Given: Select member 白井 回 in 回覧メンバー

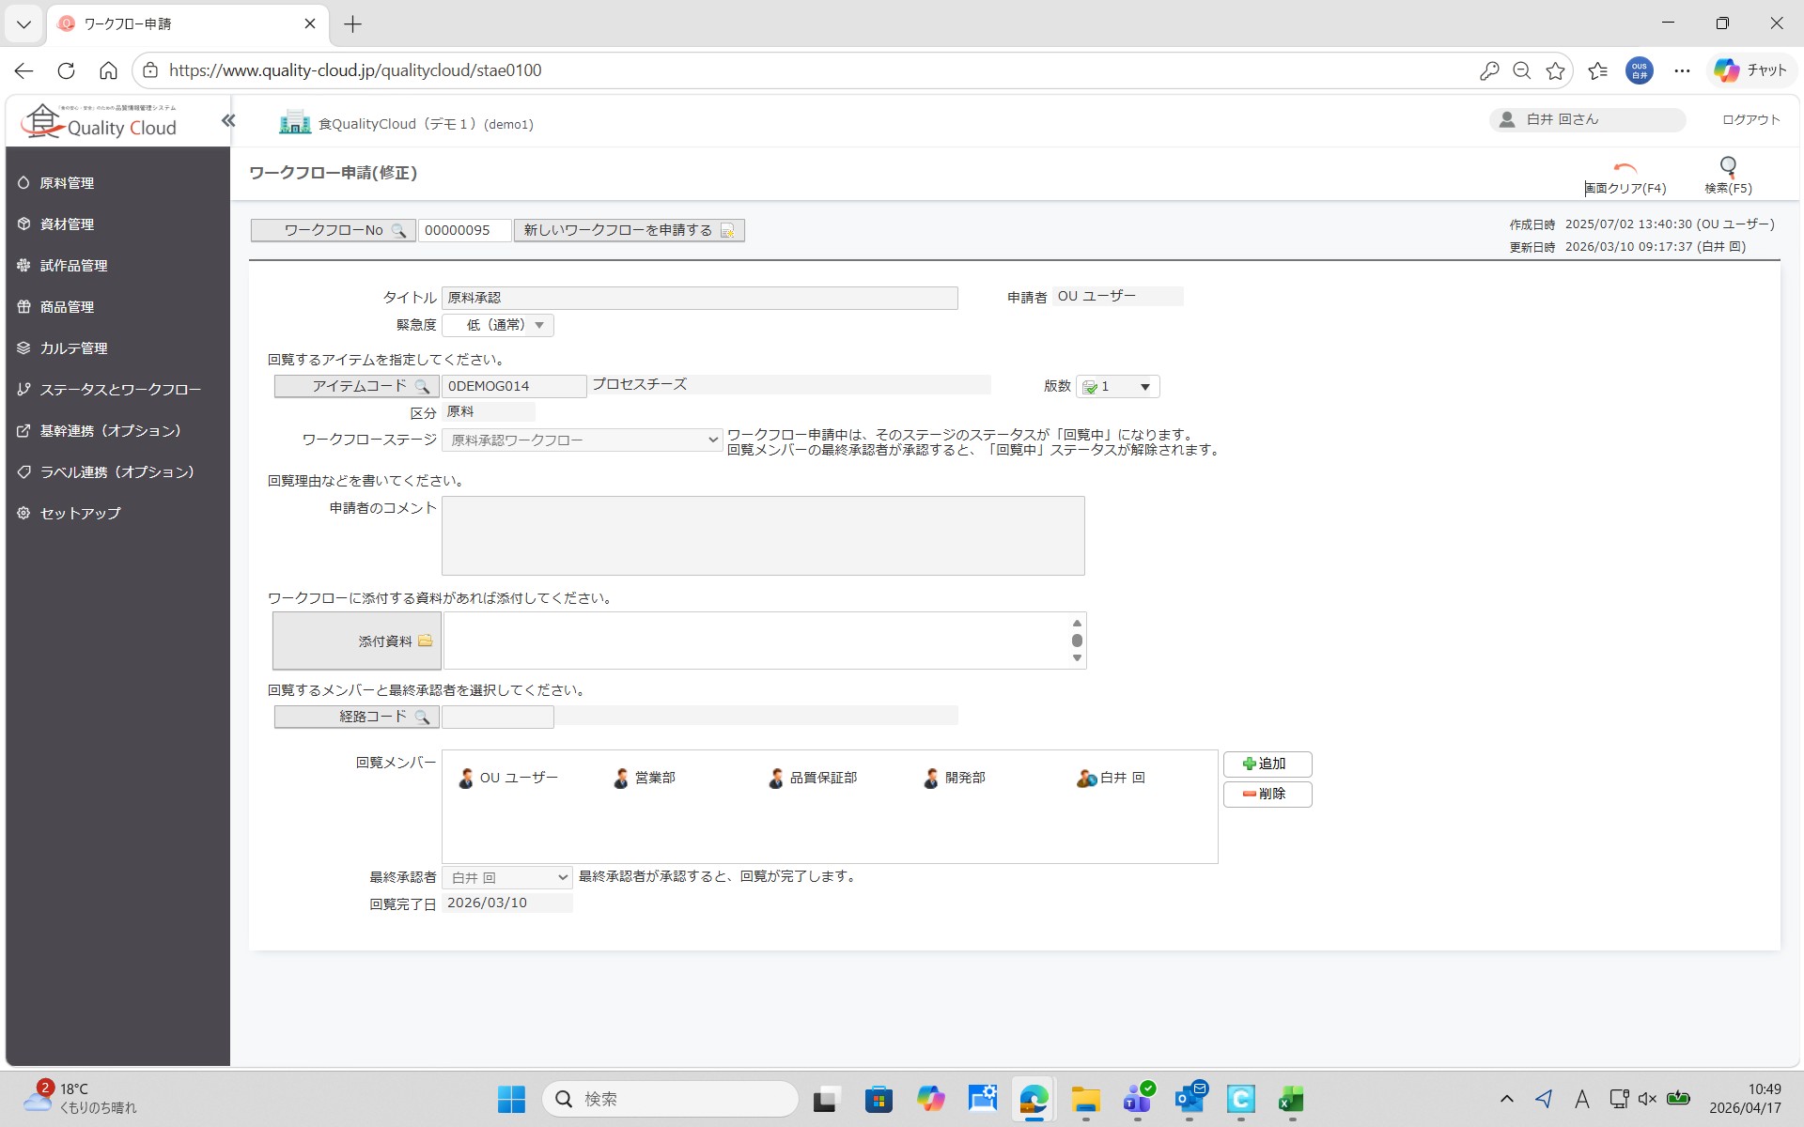Looking at the screenshot, I should [1111, 778].
